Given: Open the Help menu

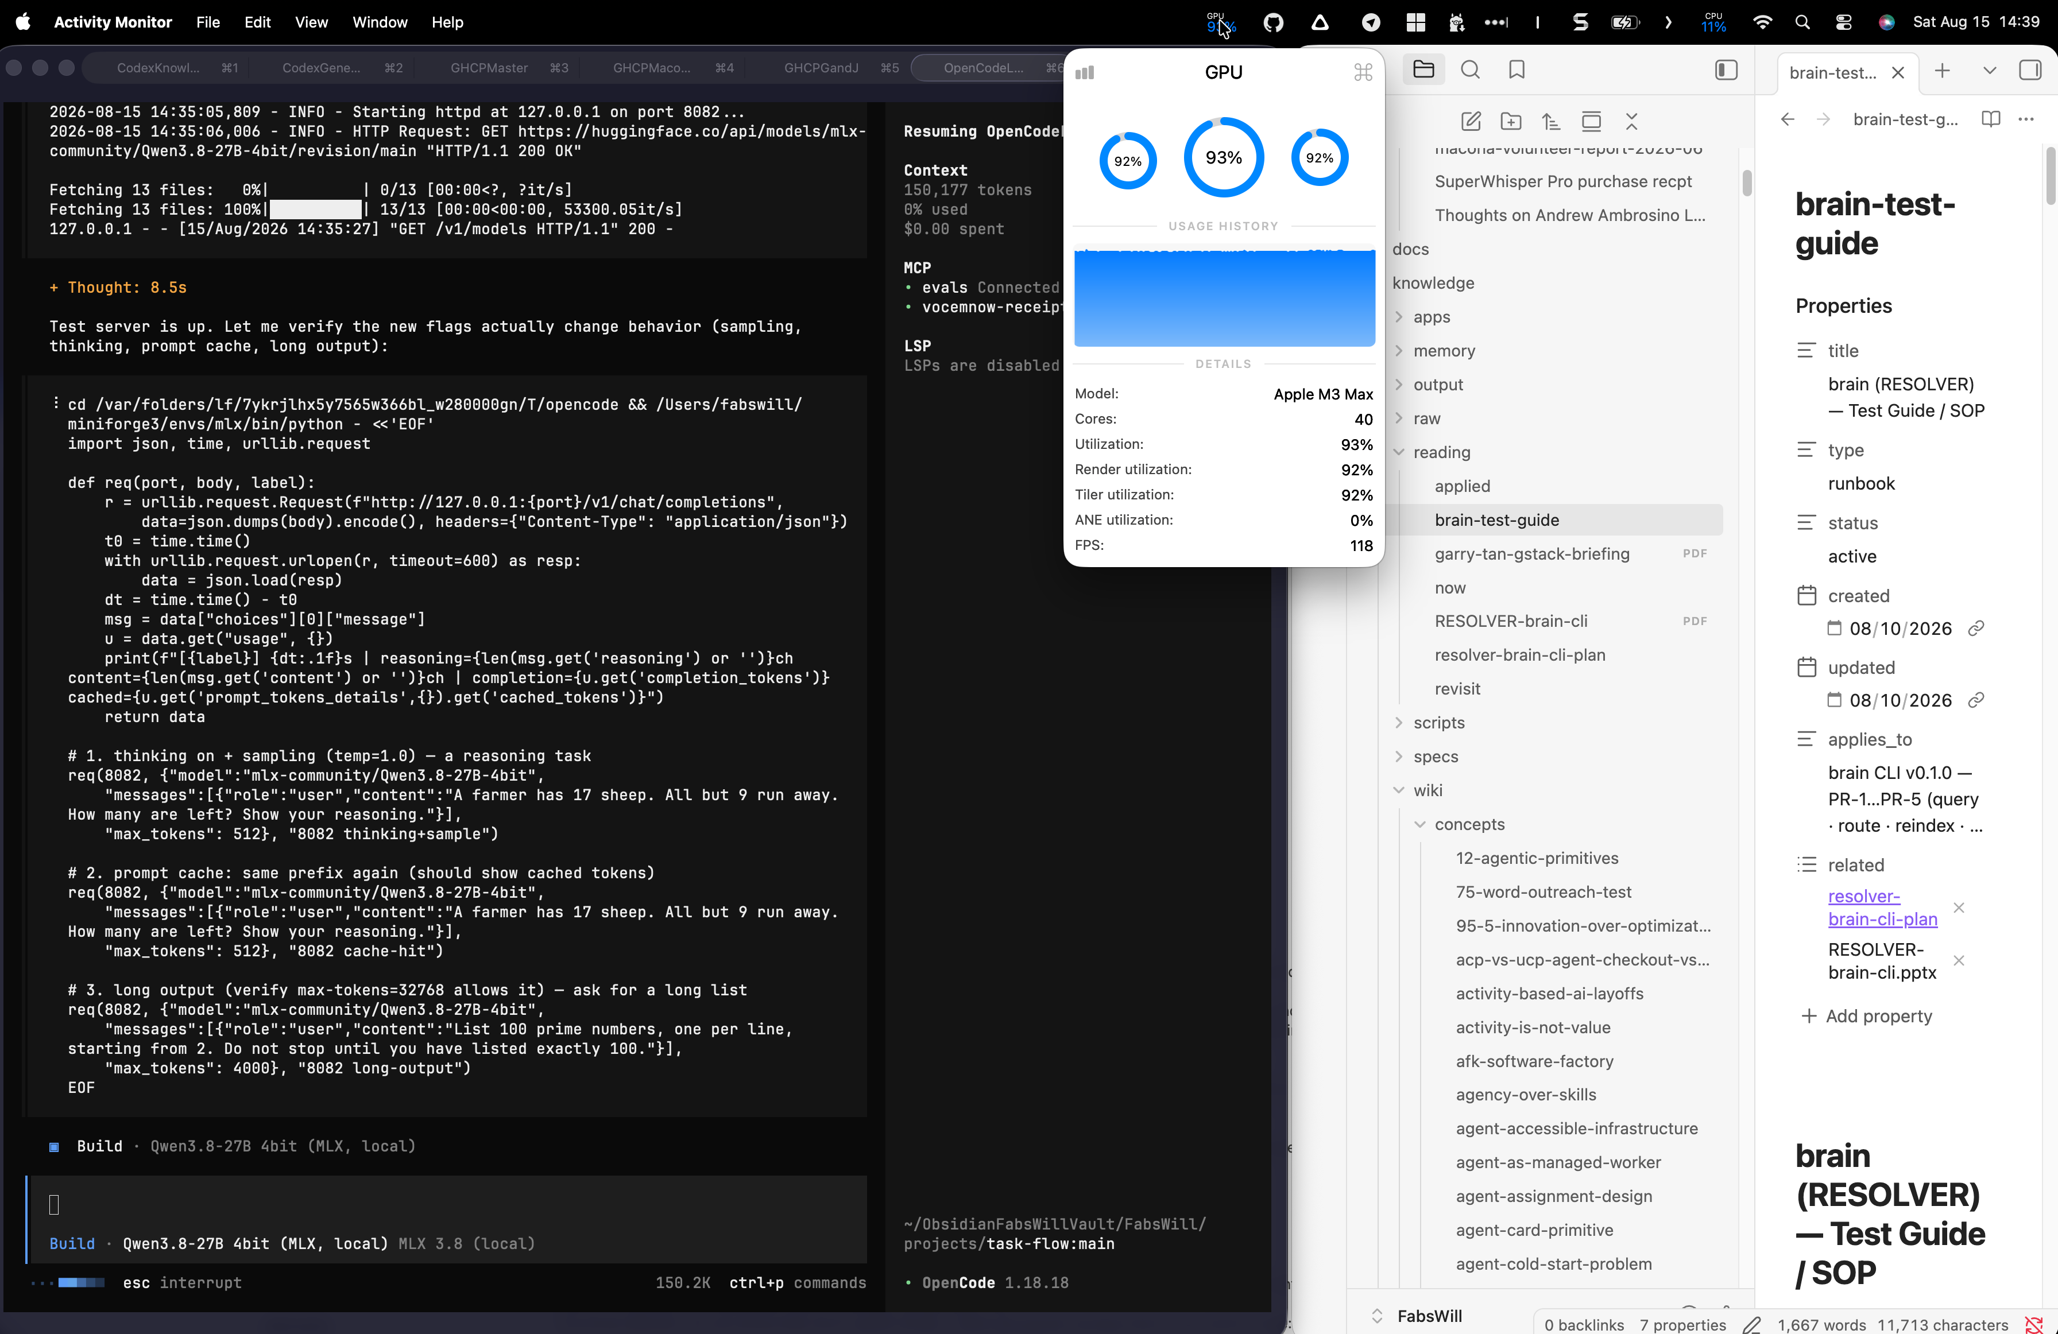Looking at the screenshot, I should pos(447,22).
